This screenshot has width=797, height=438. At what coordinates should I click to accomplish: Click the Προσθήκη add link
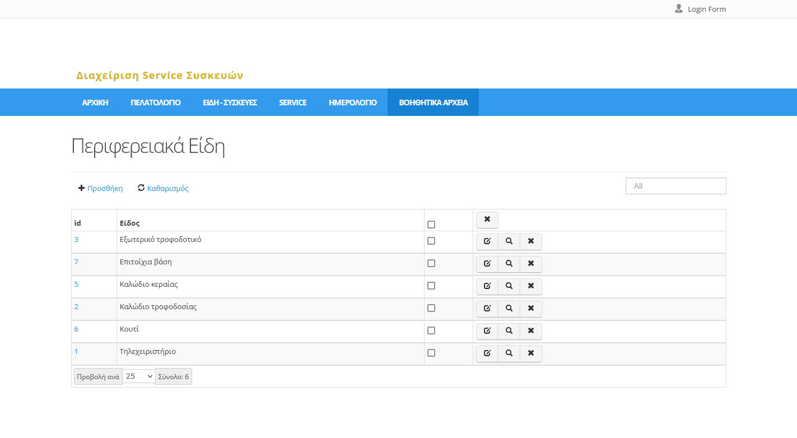tap(104, 188)
